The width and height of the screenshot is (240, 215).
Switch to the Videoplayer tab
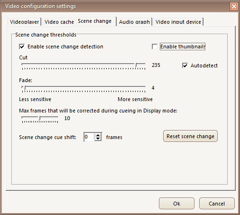24,22
